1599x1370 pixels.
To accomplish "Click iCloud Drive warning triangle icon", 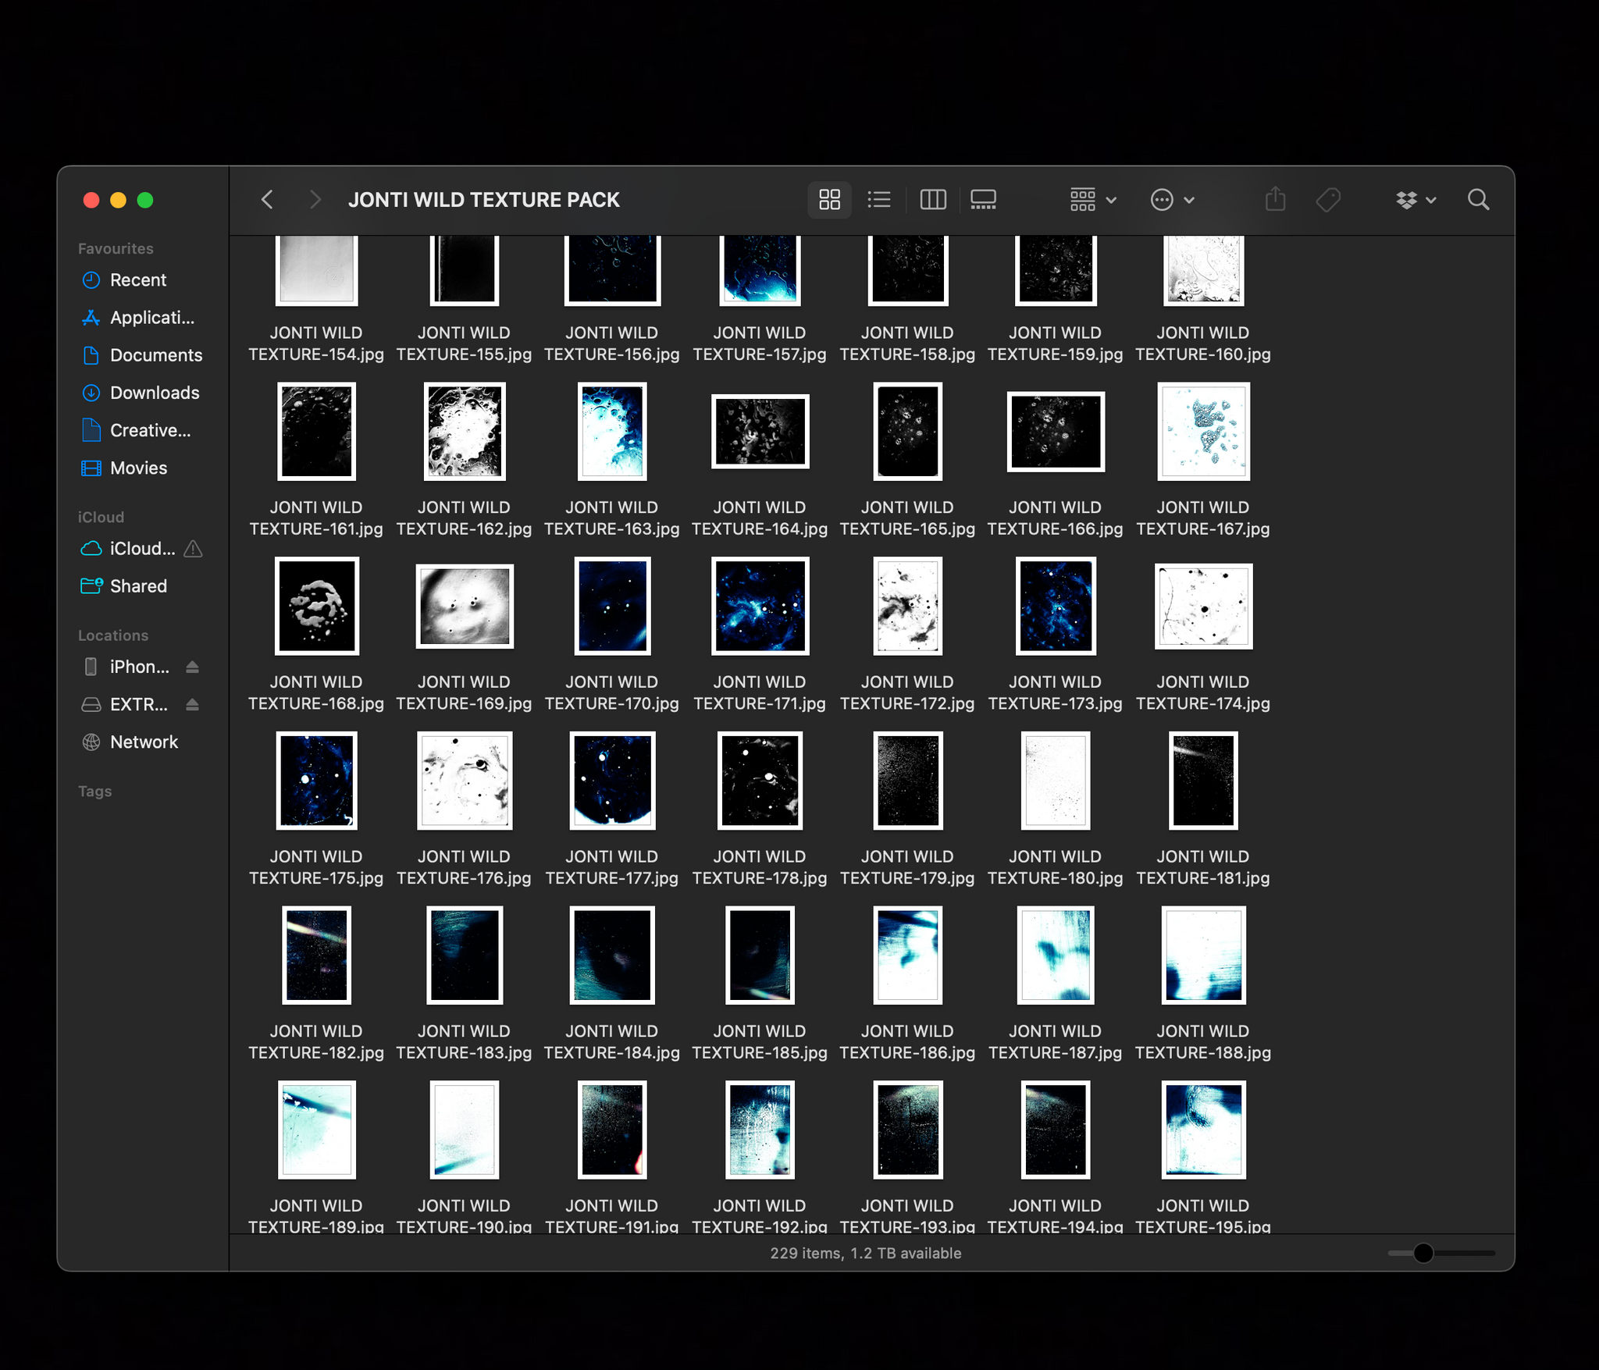I will tap(193, 550).
